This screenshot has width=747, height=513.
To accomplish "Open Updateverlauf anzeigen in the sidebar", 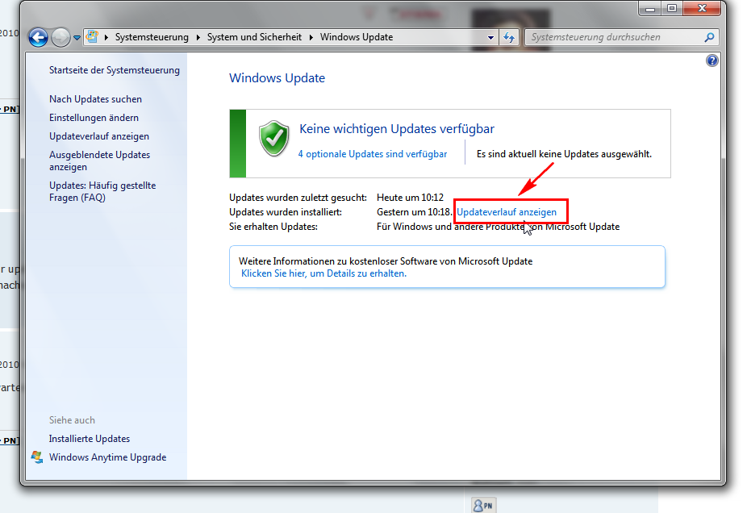I will pyautogui.click(x=99, y=136).
